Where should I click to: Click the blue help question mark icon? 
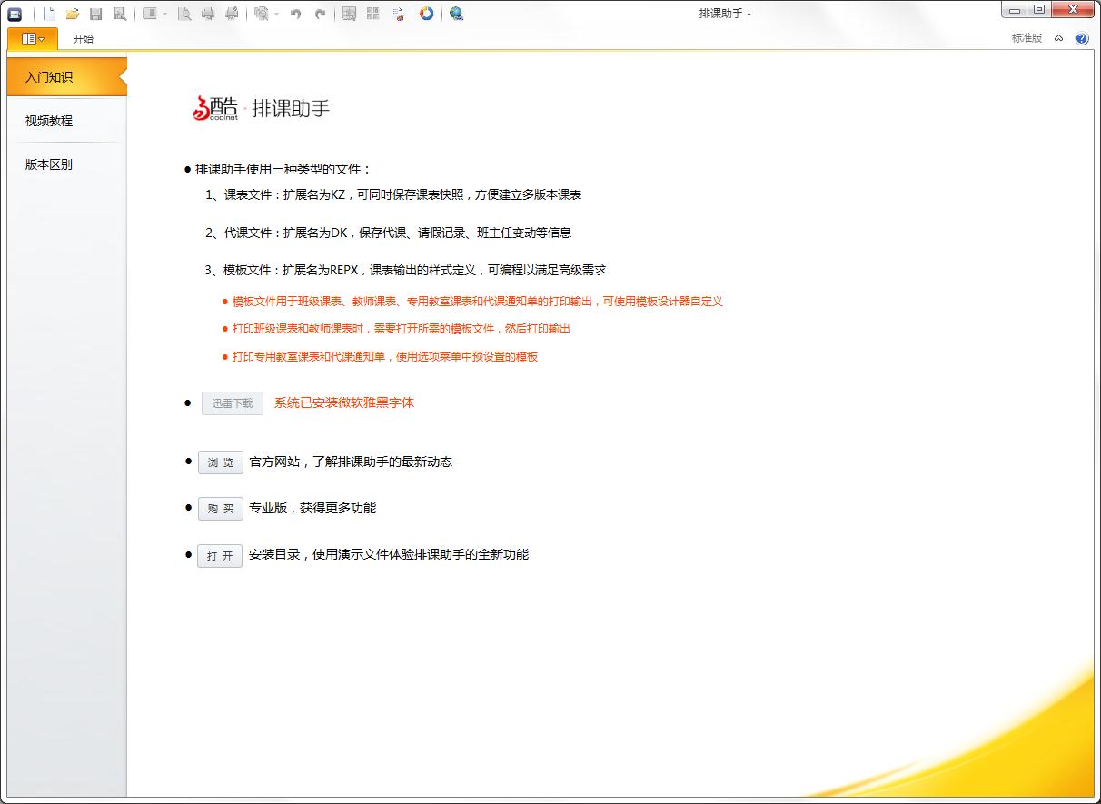click(1082, 38)
